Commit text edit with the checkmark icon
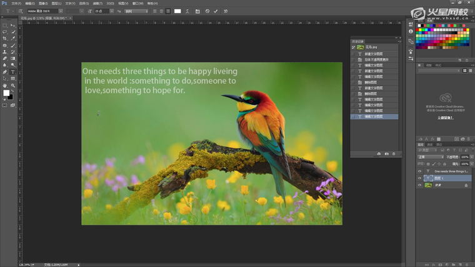The height and width of the screenshot is (267, 475). point(216,11)
